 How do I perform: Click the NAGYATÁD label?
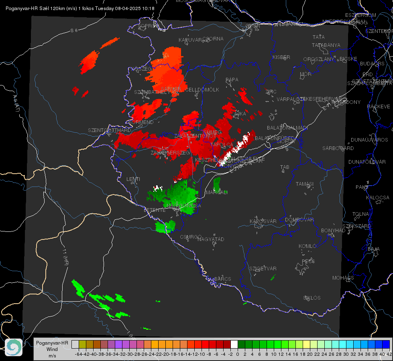211,239
